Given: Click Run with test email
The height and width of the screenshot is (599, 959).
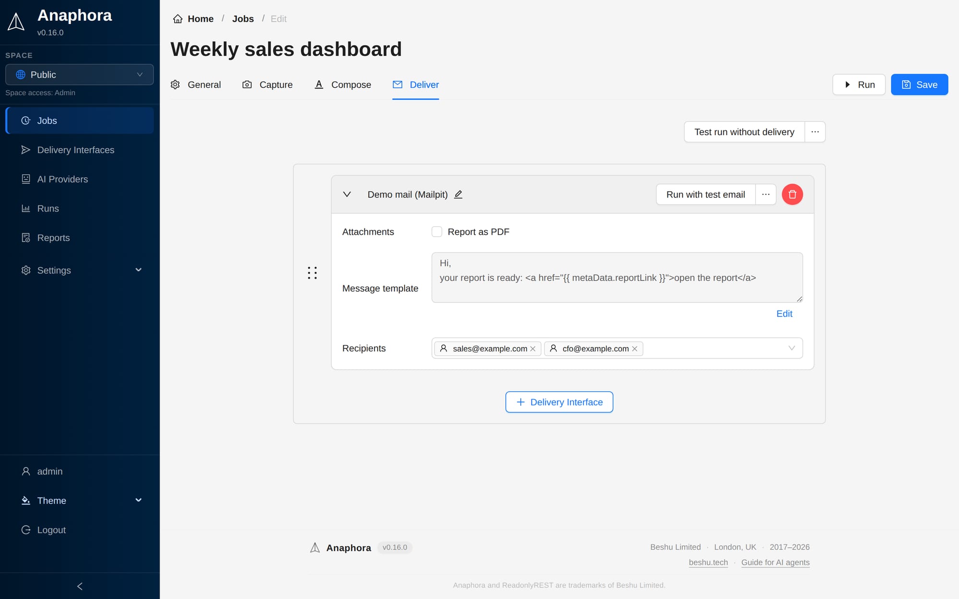Looking at the screenshot, I should click(x=705, y=195).
